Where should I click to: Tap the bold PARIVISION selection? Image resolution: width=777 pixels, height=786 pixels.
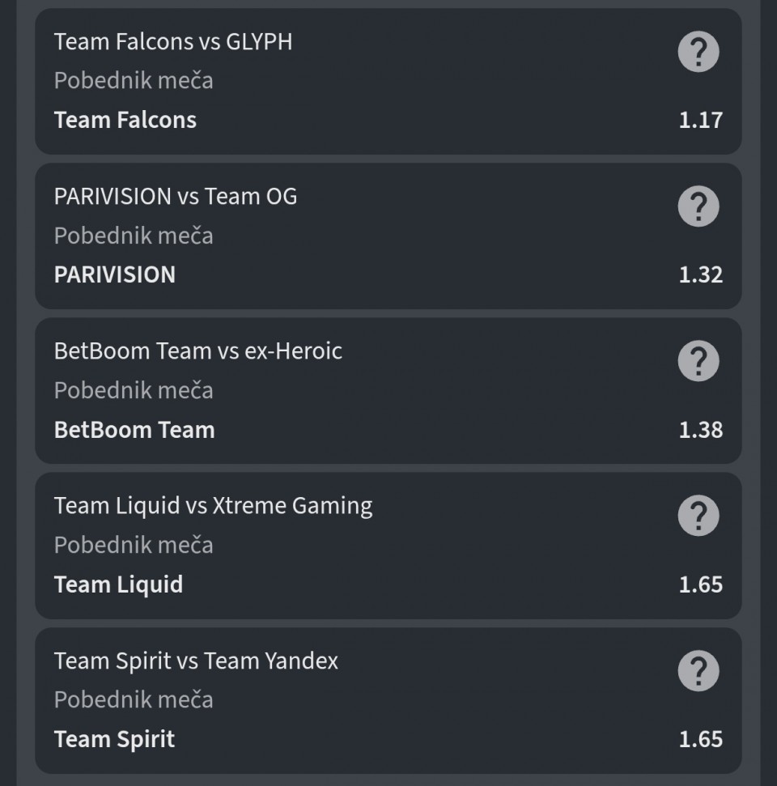tap(115, 274)
